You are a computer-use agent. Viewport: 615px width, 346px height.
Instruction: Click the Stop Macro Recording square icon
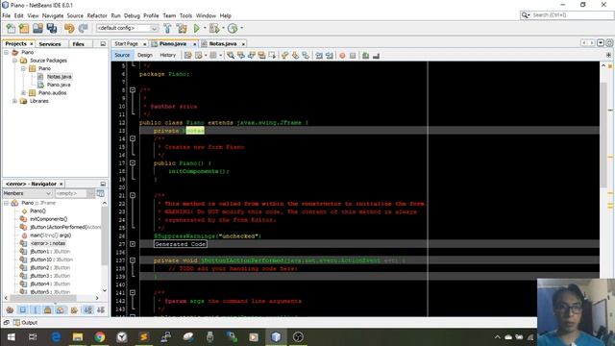pos(353,56)
